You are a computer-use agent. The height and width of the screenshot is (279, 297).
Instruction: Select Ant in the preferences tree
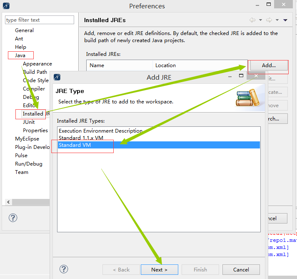(19, 39)
